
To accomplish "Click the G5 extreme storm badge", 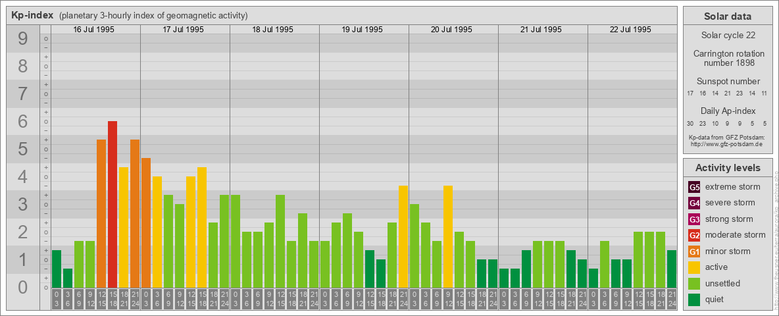I will [x=694, y=187].
